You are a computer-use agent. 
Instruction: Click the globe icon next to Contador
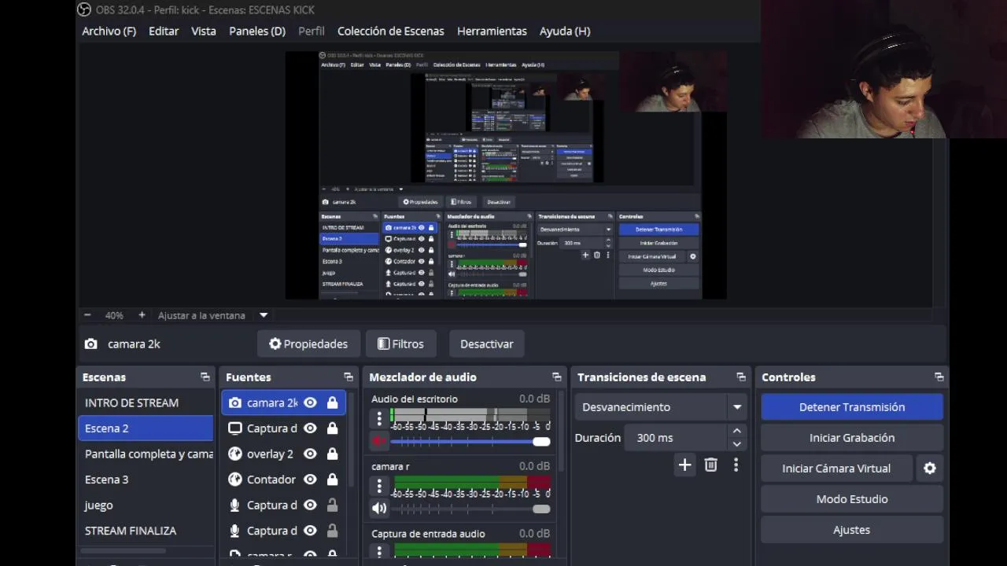coord(234,480)
